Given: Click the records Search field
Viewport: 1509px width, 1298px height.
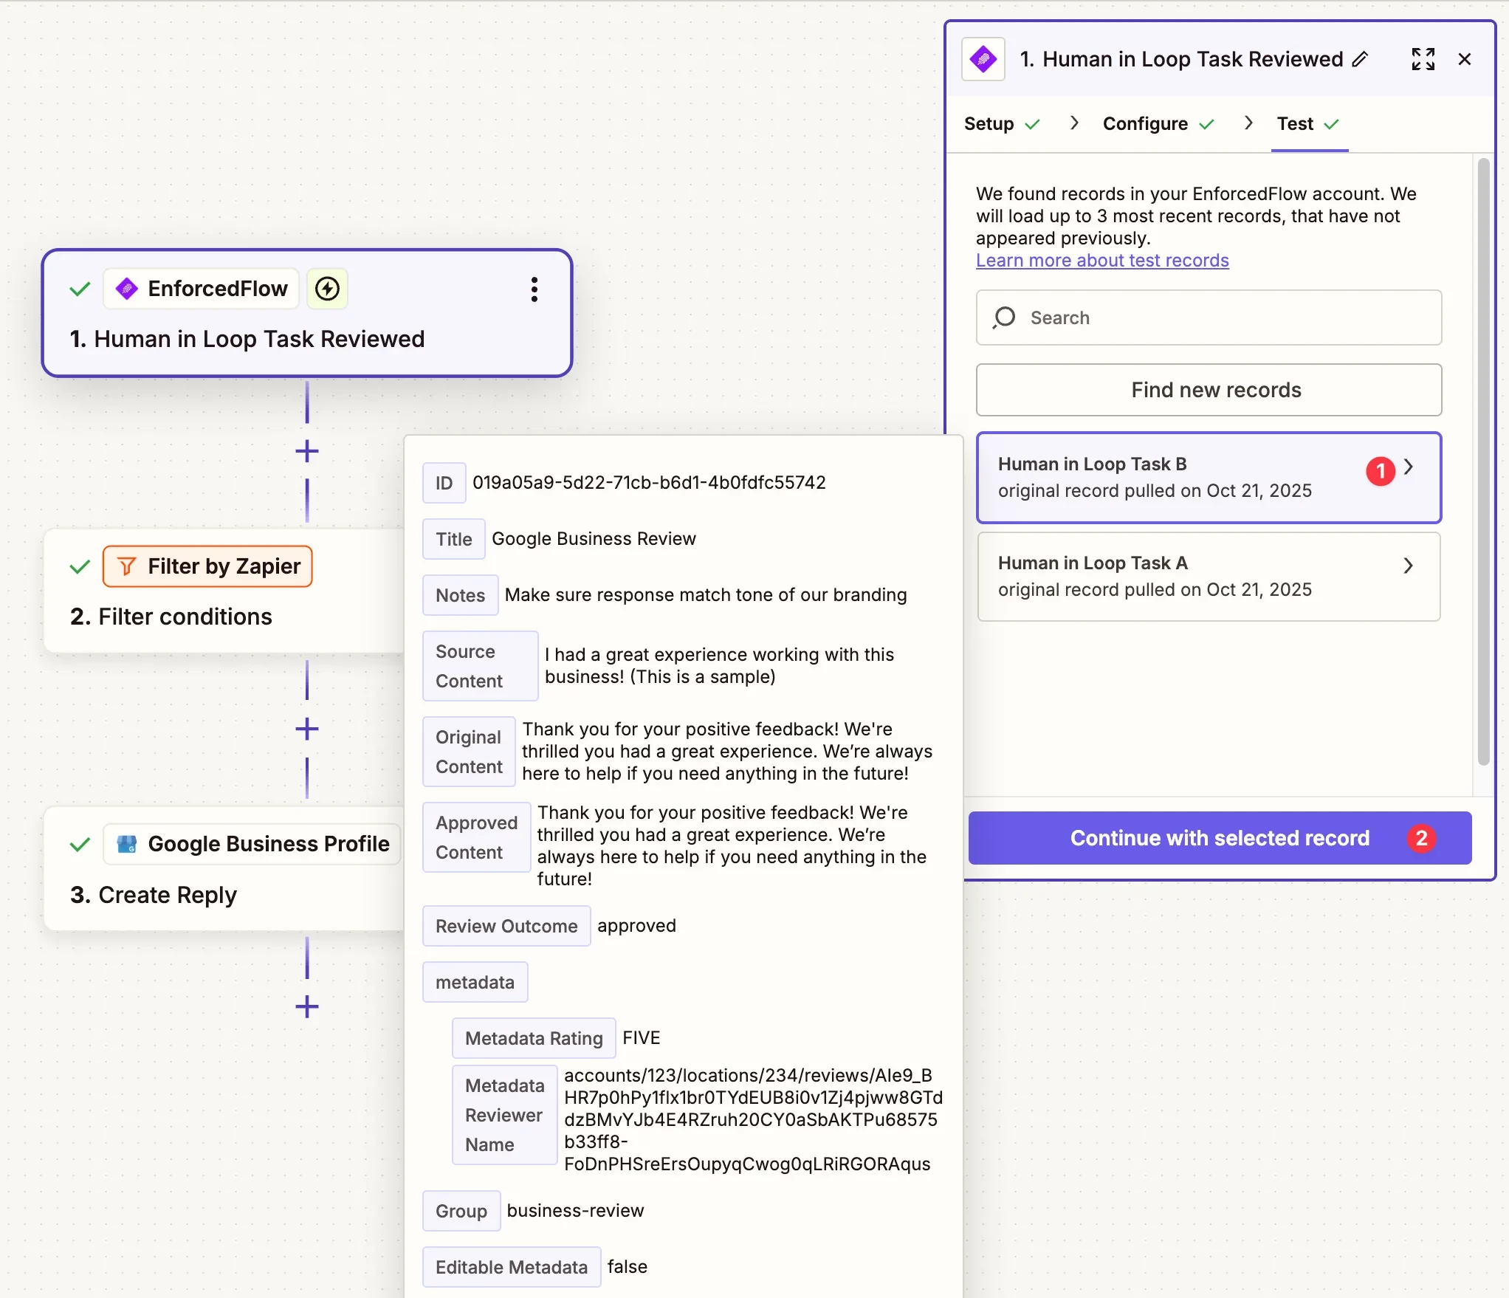Looking at the screenshot, I should [x=1208, y=317].
